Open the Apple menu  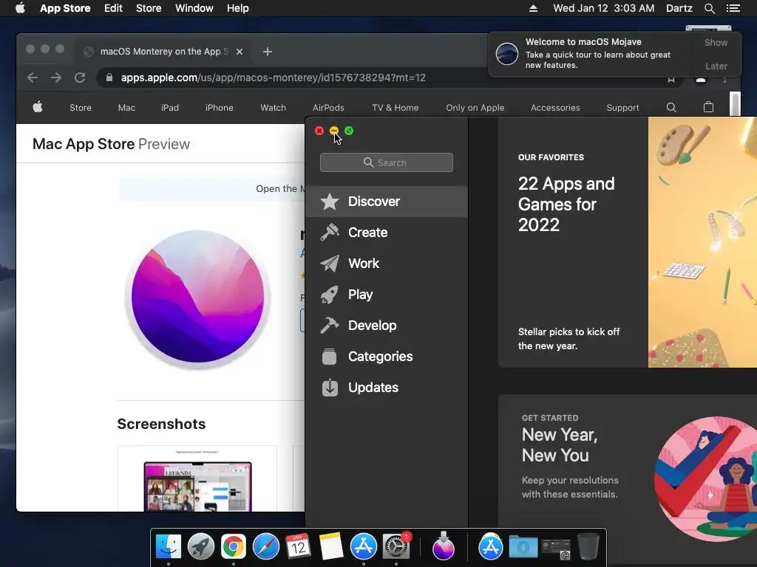tap(20, 8)
